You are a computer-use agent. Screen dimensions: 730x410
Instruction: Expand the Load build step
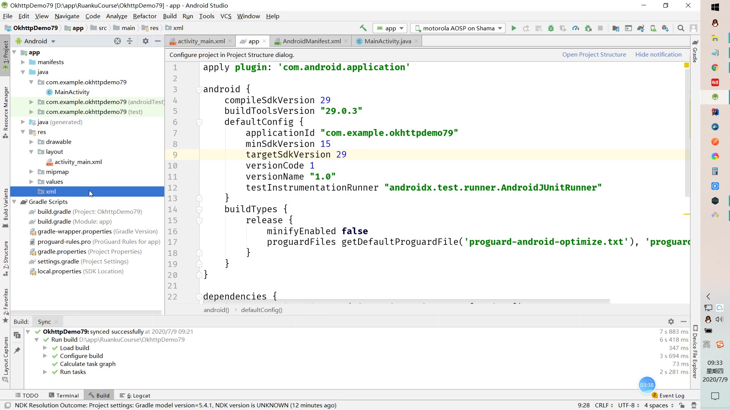coord(45,348)
